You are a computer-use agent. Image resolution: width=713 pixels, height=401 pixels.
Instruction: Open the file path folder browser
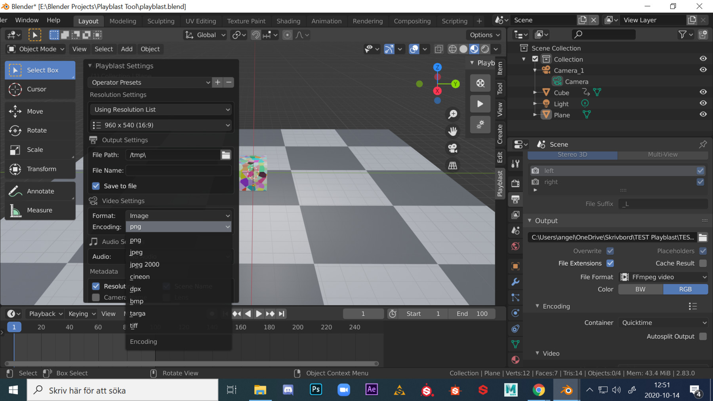[226, 155]
